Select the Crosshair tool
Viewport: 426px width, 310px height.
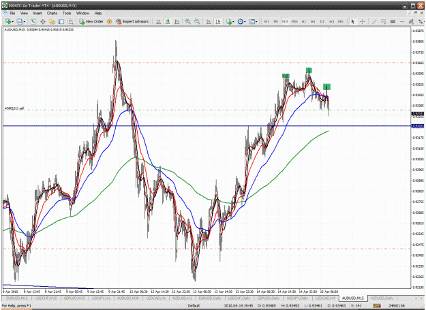[x=362, y=21]
